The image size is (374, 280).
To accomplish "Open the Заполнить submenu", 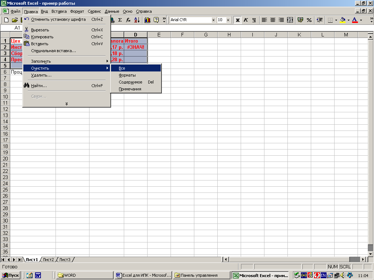I will [66, 61].
